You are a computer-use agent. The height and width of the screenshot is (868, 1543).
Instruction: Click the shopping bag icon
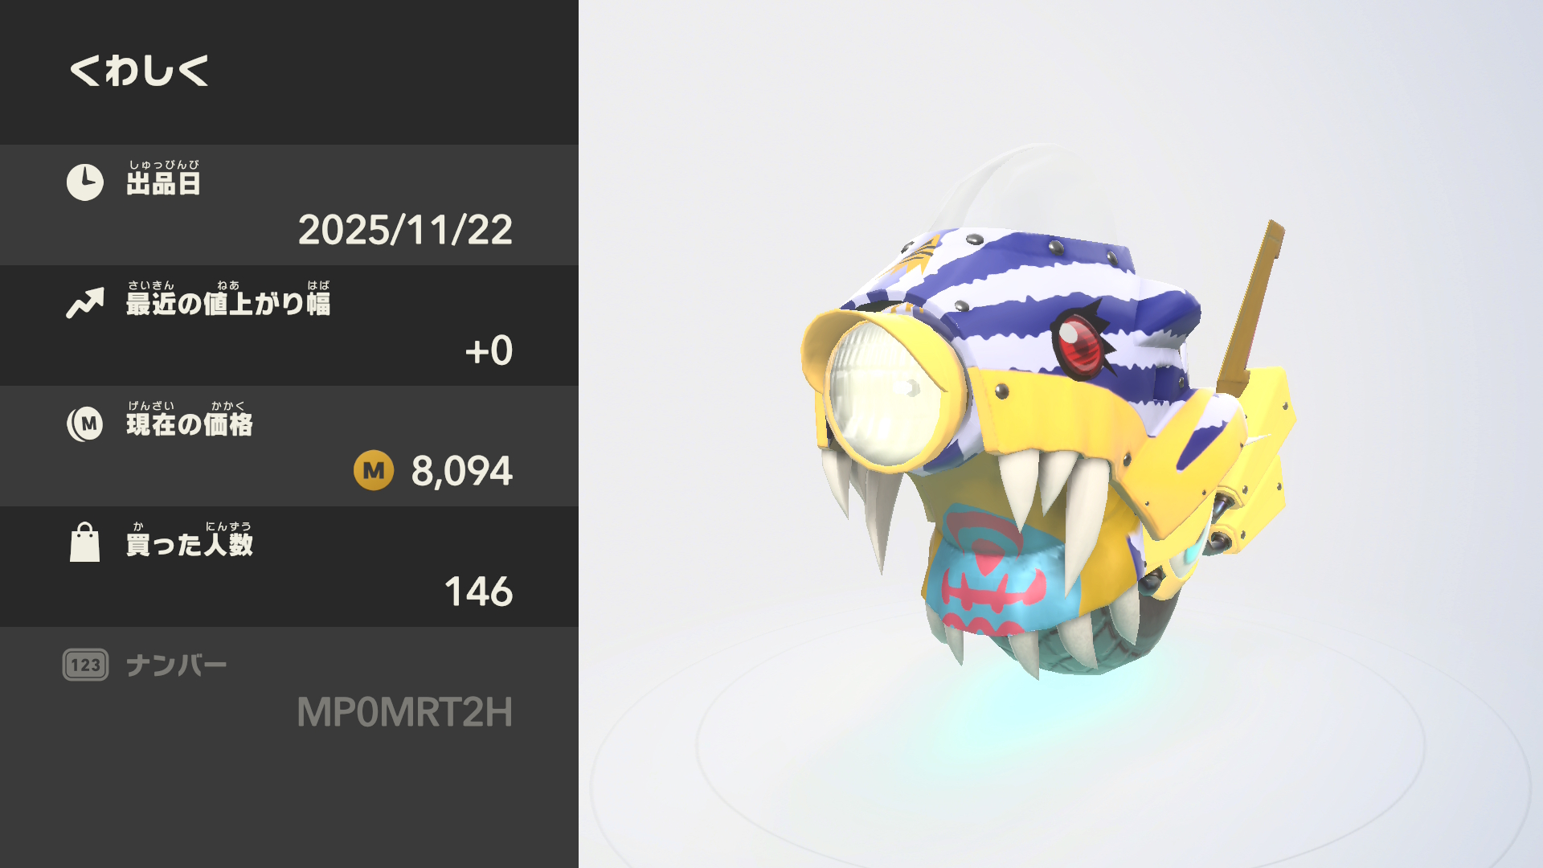(84, 542)
